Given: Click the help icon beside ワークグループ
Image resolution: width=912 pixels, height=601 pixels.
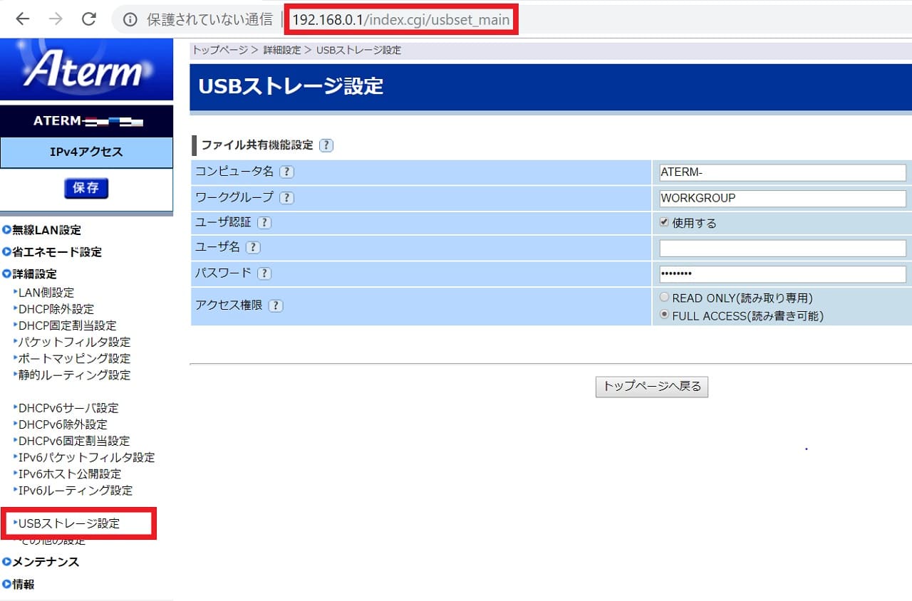Looking at the screenshot, I should (286, 198).
